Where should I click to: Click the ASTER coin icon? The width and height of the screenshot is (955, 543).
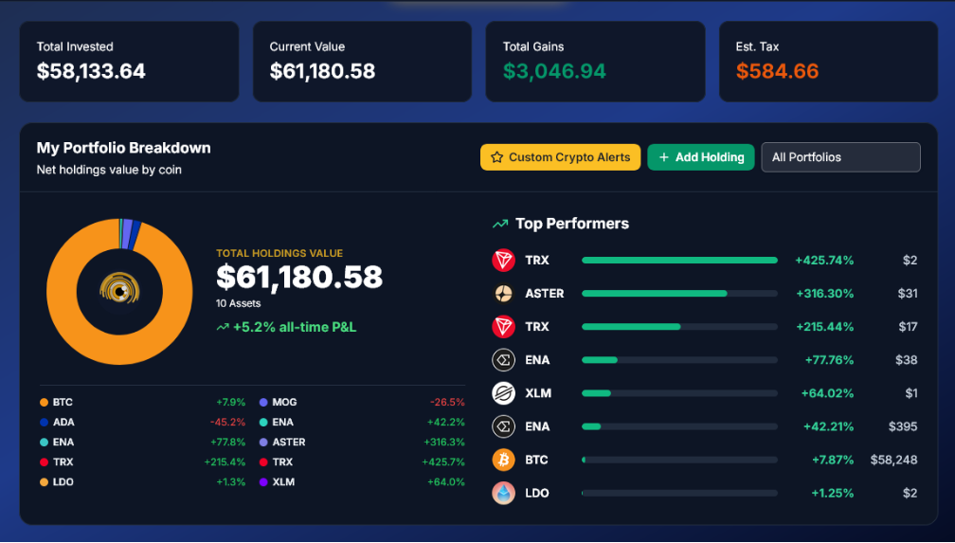click(503, 293)
